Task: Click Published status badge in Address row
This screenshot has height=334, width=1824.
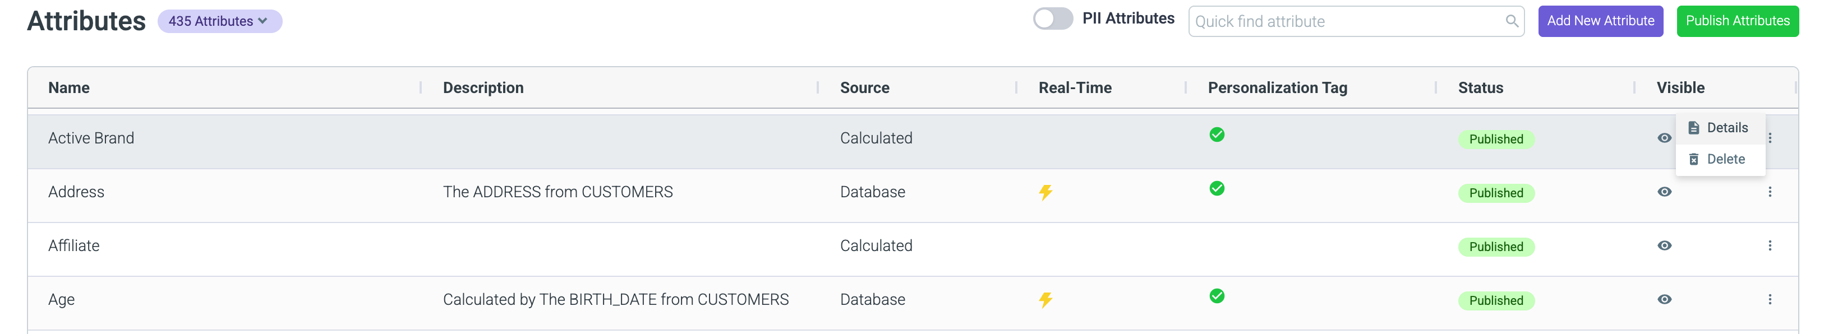Action: [x=1495, y=193]
